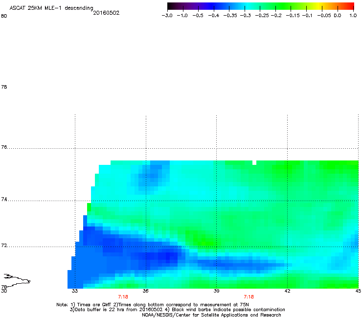The image size is (362, 318).
Task: Click the red end of the color bar
Action: (351, 6)
